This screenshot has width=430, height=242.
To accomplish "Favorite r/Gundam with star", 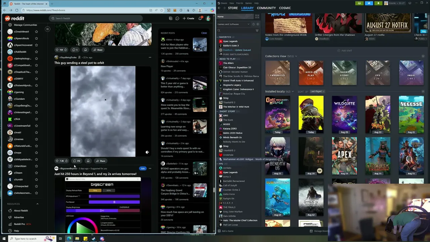I will (36, 99).
